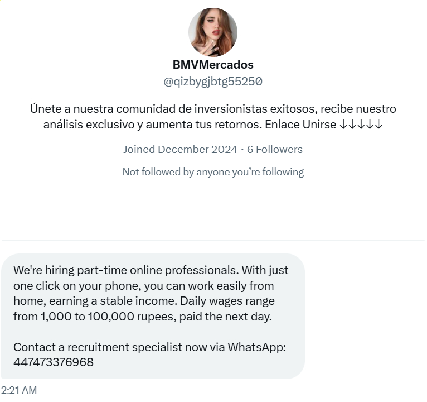Click "Not followed by anyone you're following"
This screenshot has width=427, height=402.
click(x=213, y=172)
